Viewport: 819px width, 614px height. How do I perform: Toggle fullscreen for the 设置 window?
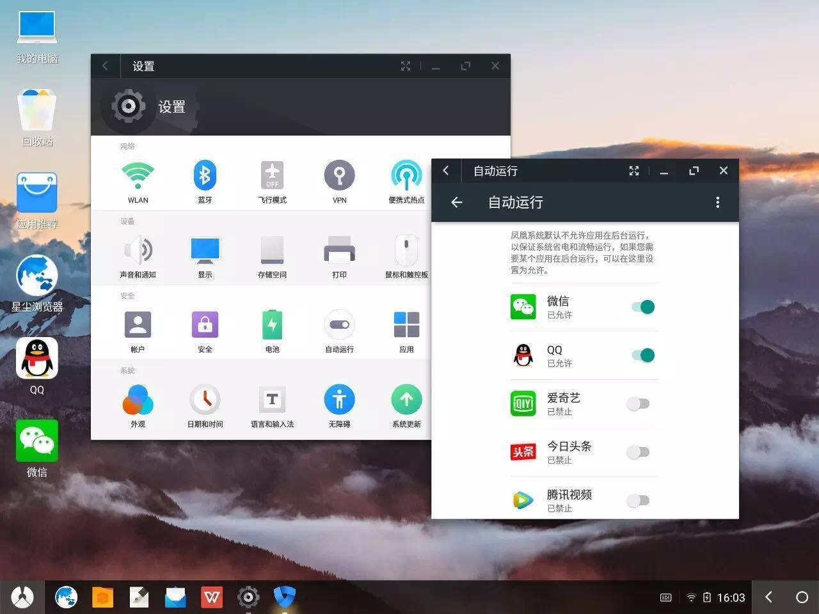click(406, 66)
